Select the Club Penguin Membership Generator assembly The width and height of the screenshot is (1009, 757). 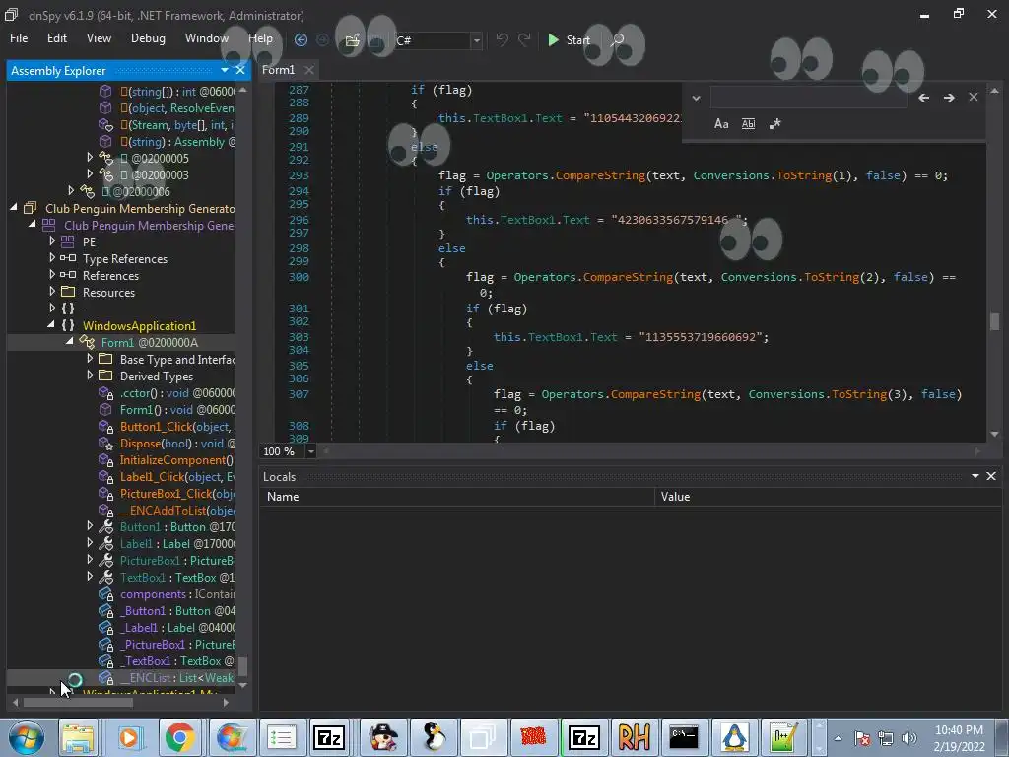(x=139, y=209)
